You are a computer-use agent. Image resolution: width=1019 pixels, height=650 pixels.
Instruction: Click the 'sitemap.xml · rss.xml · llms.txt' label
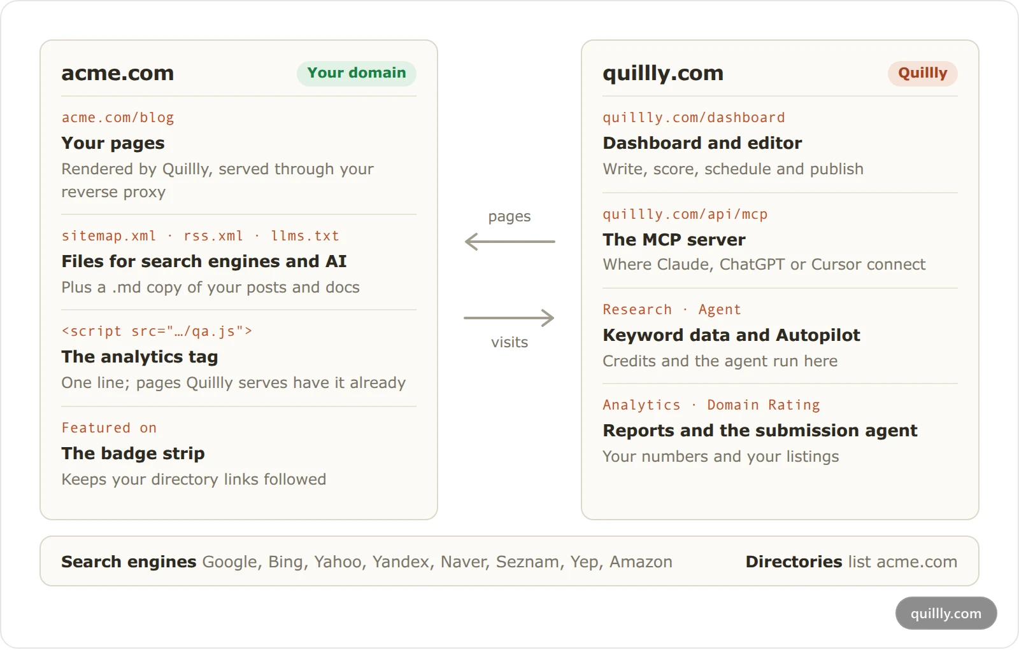click(200, 236)
